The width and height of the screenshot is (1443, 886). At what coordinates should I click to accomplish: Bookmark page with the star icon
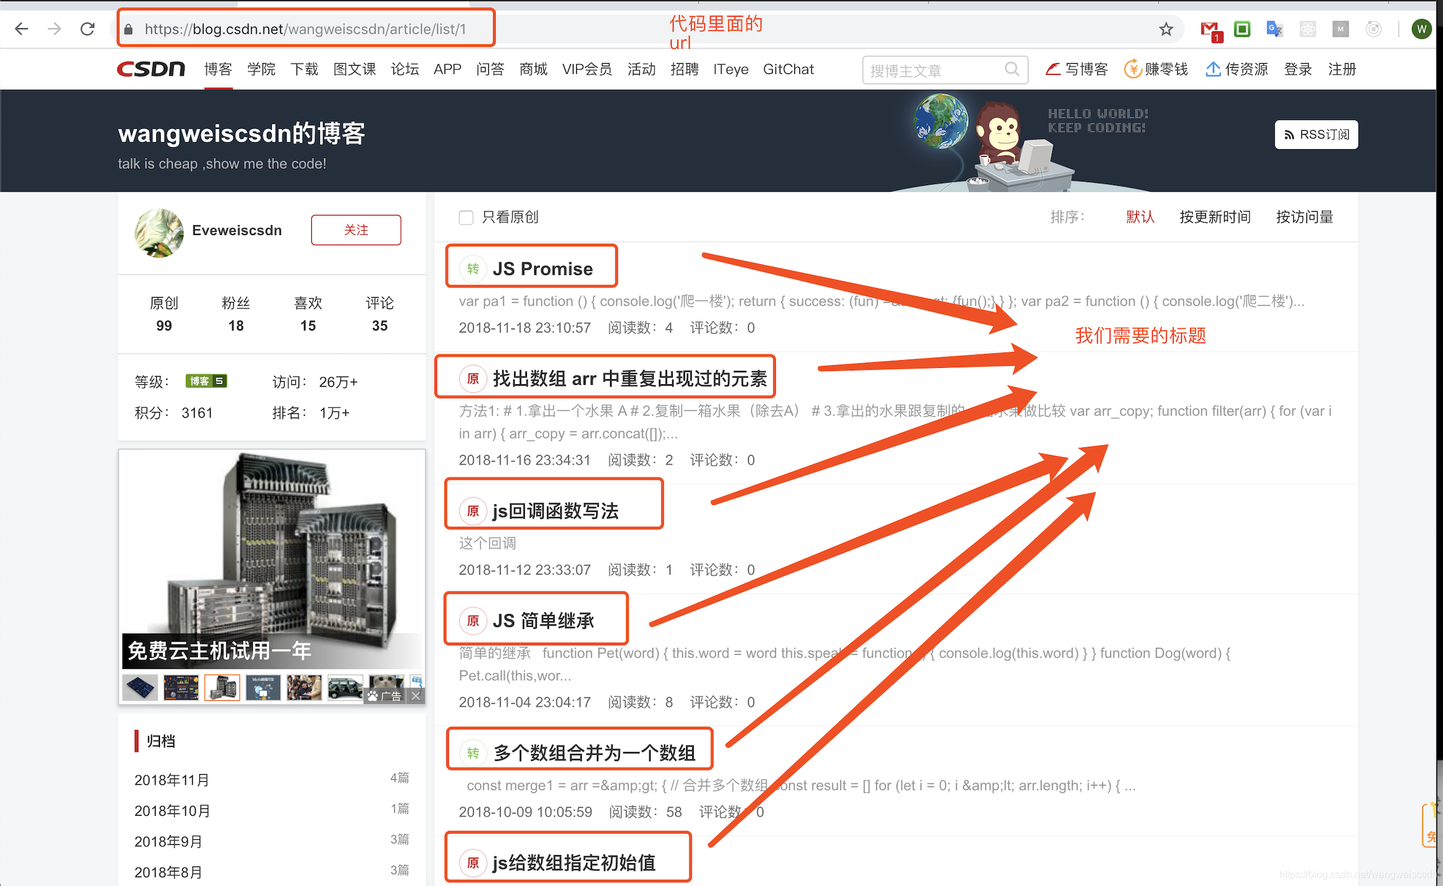point(1166,29)
